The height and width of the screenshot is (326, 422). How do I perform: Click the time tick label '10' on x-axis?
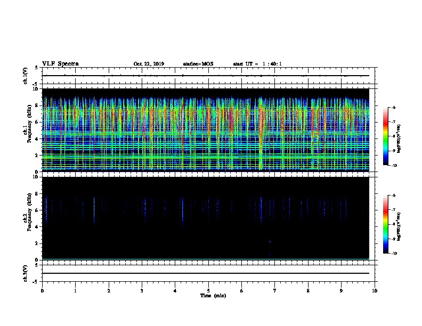pos(375,291)
